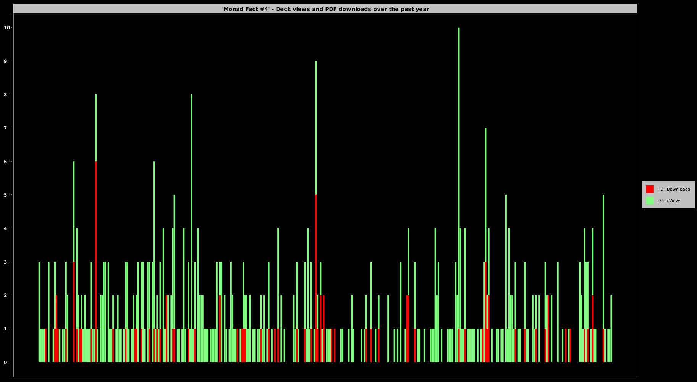Click the red PDF Downloads legend swatch
The height and width of the screenshot is (382, 697).
pyautogui.click(x=650, y=189)
